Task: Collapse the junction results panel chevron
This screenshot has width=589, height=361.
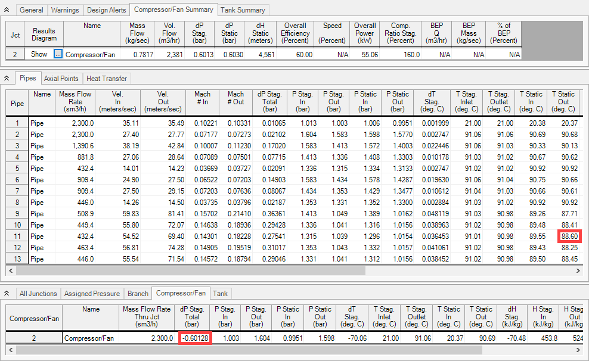Action: pyautogui.click(x=6, y=293)
